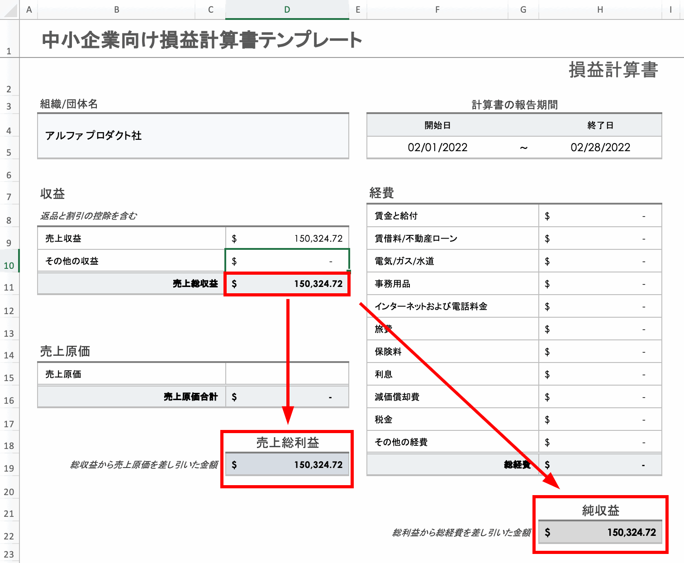Click the 売上総利益 highlighted amount
The height and width of the screenshot is (563, 684).
coord(287,464)
